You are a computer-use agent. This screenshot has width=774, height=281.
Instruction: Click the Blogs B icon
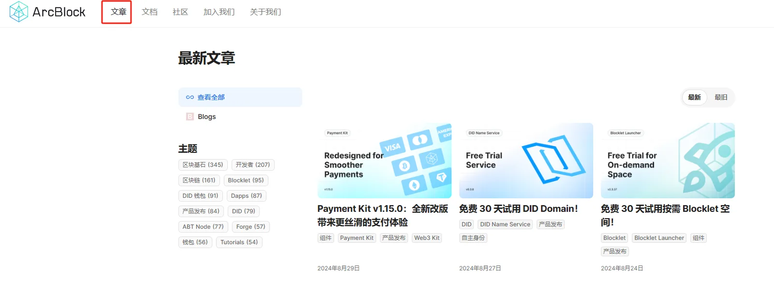[190, 117]
